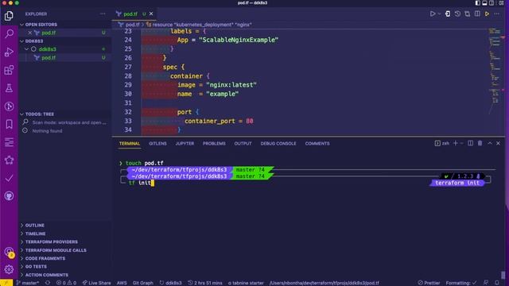Open editor More Actions ellipsis

pyautogui.click(x=496, y=14)
